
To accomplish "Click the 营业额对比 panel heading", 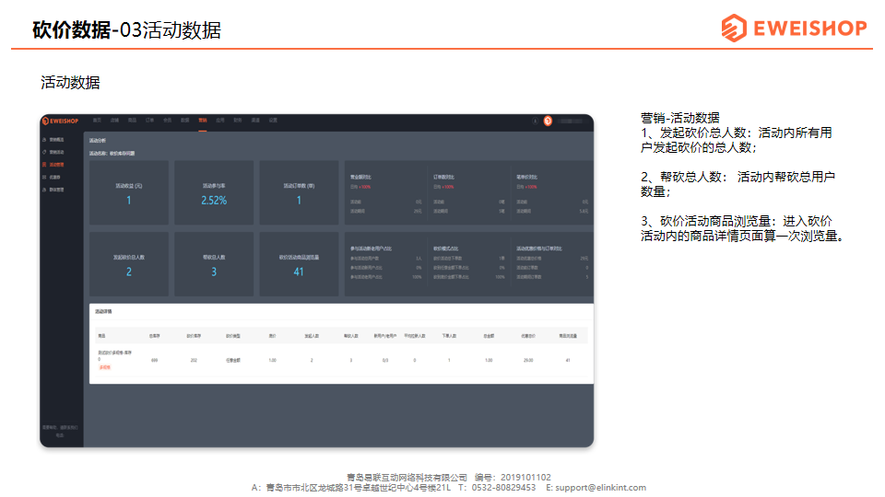I will (360, 177).
